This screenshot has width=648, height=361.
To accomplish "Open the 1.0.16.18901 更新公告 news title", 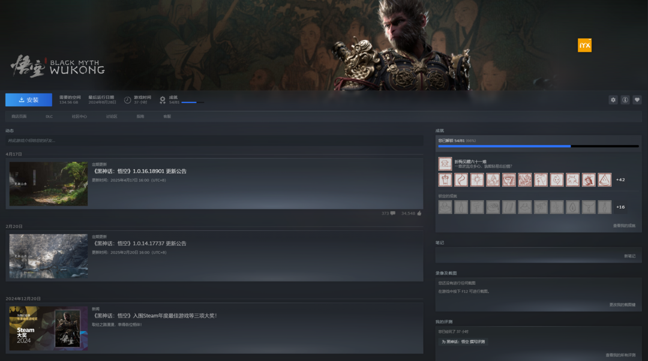I will pyautogui.click(x=140, y=171).
